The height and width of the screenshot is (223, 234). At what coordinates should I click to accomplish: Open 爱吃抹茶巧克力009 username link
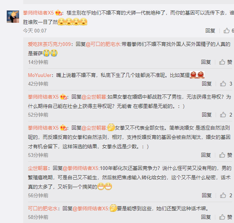[x=49, y=44]
